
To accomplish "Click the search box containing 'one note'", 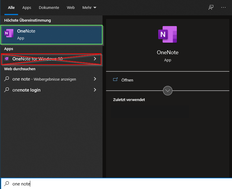I will click(x=116, y=184).
